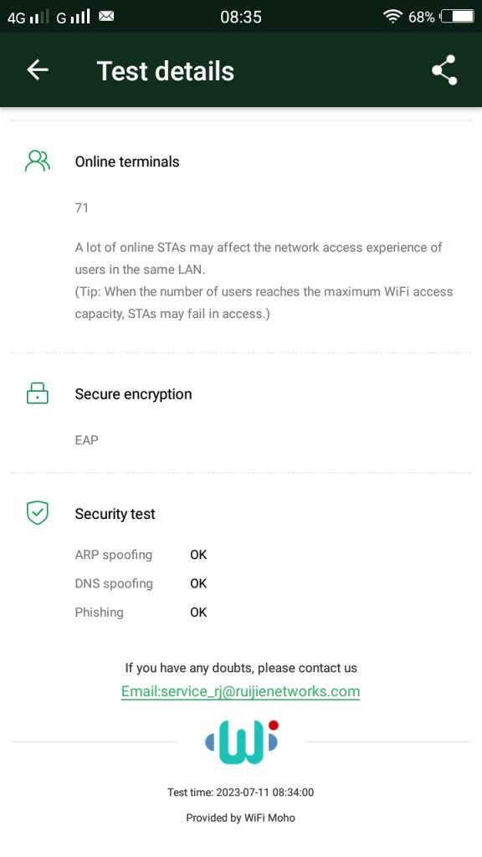Tap the WiFi signal status icon
Image resolution: width=482 pixels, height=857 pixels.
(392, 17)
